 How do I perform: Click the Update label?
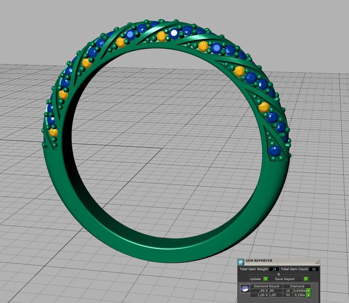(255, 279)
